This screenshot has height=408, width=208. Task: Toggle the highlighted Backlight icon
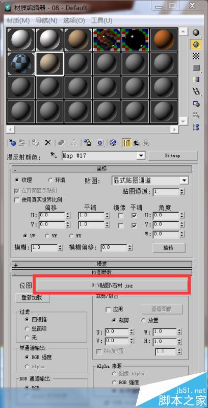pos(196,44)
